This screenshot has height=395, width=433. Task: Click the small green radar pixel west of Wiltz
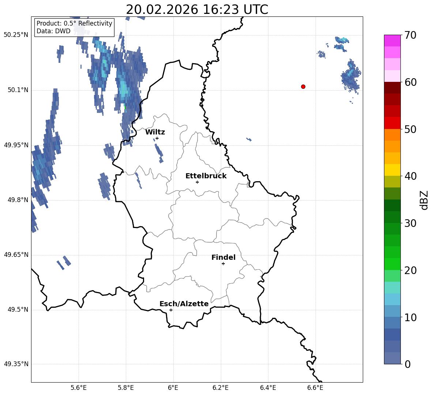(x=125, y=107)
